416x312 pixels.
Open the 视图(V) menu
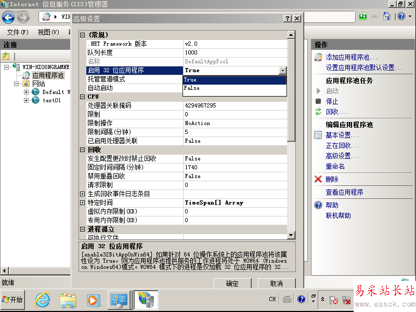point(48,32)
